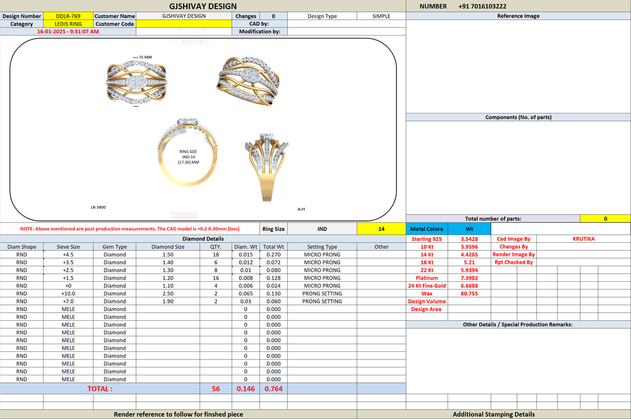Click the blue Wt header cell

pyautogui.click(x=469, y=228)
